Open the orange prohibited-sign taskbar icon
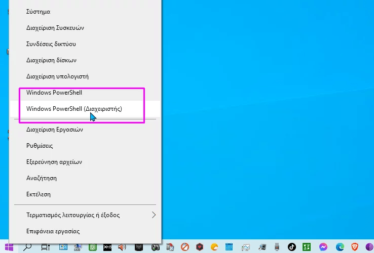Screen dimensions: 374x253 185,247
